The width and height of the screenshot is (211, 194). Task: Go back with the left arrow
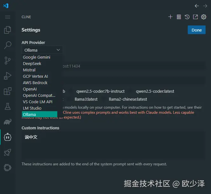(197, 6)
